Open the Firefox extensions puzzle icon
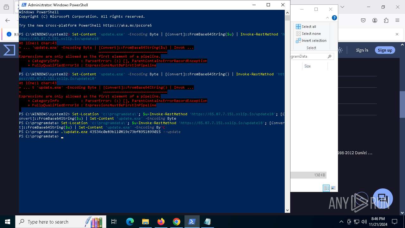This screenshot has height=228, width=405. tap(386, 20)
